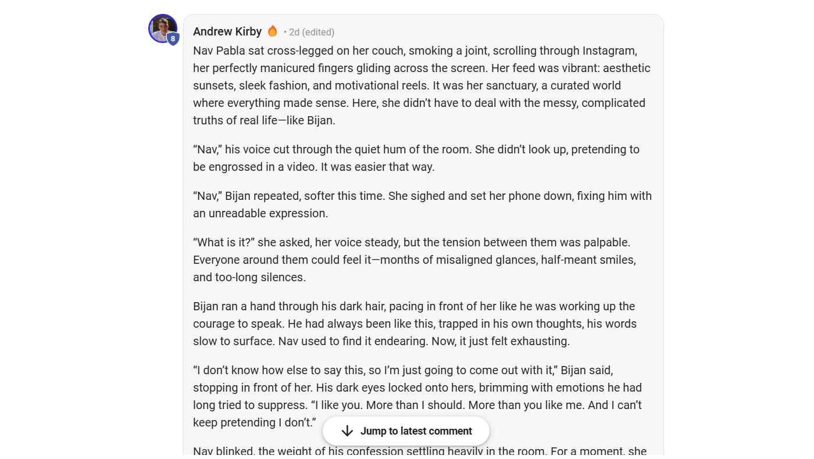Click the partially visible Nav blinked line

[420, 451]
